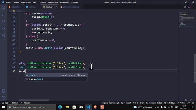Click the notifications bell in status bar
This screenshot has width=196, height=110.
tap(193, 103)
